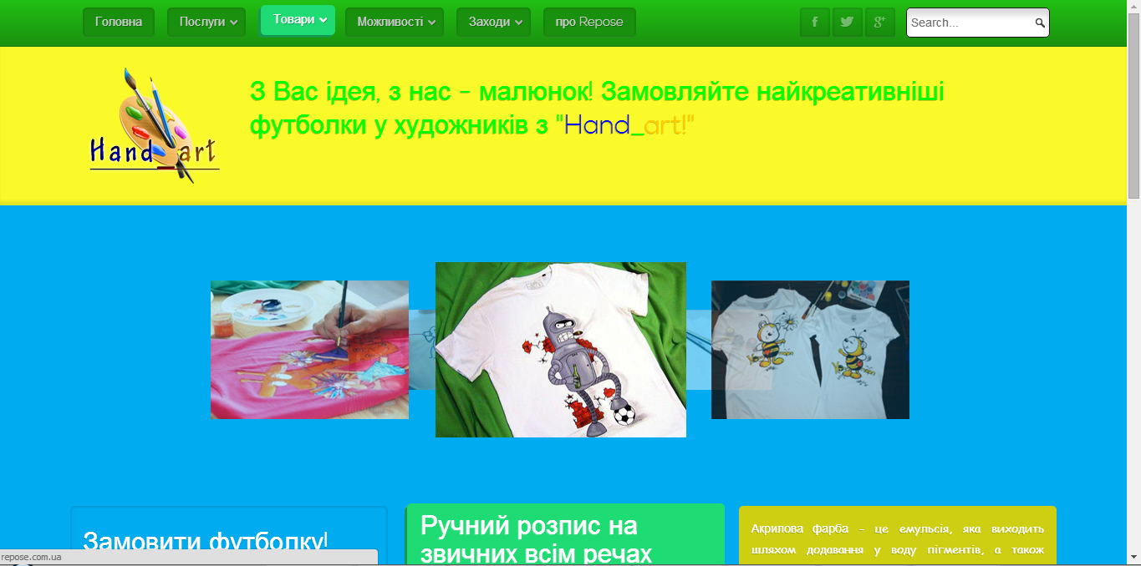The image size is (1141, 566).
Task: Go to the Головна page
Action: [119, 22]
